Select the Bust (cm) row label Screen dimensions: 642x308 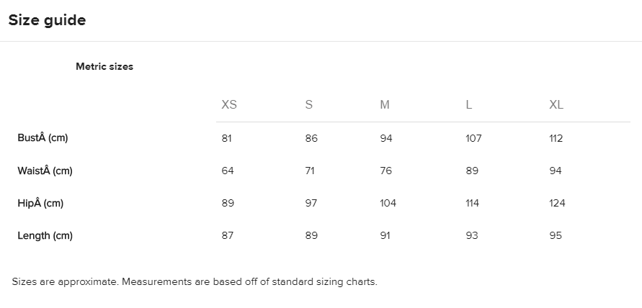coord(43,138)
